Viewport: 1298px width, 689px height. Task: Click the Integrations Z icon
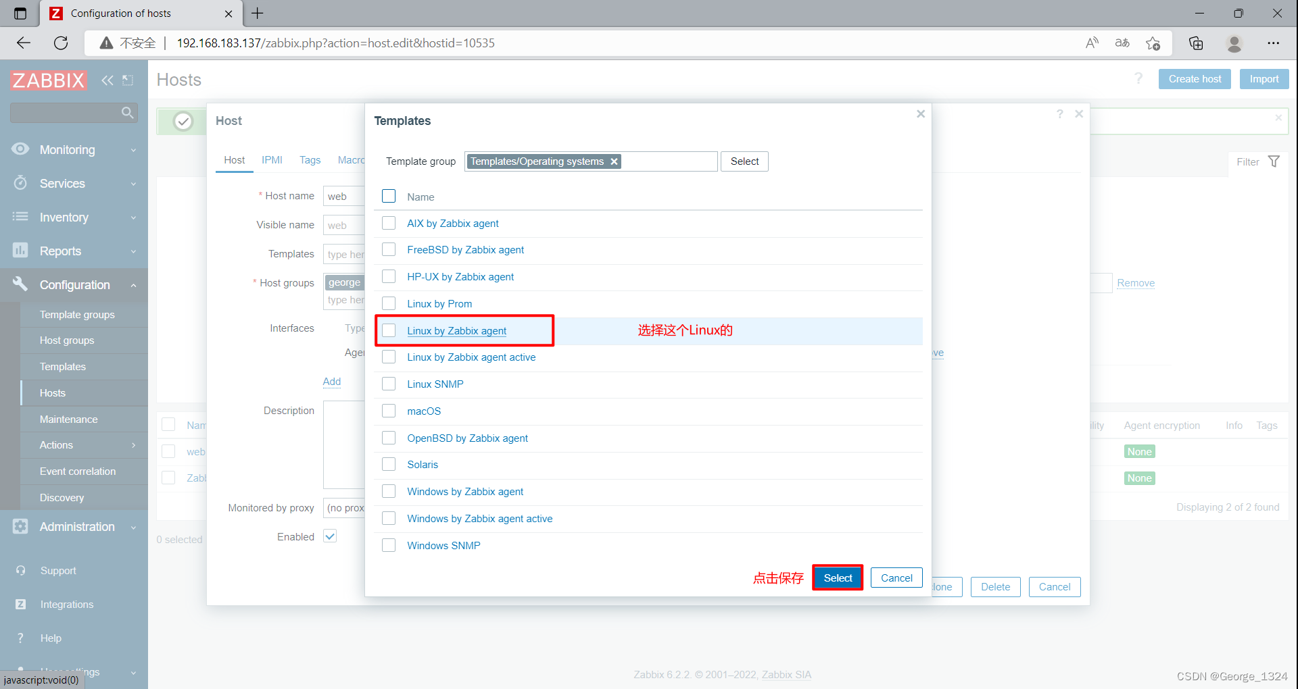21,605
